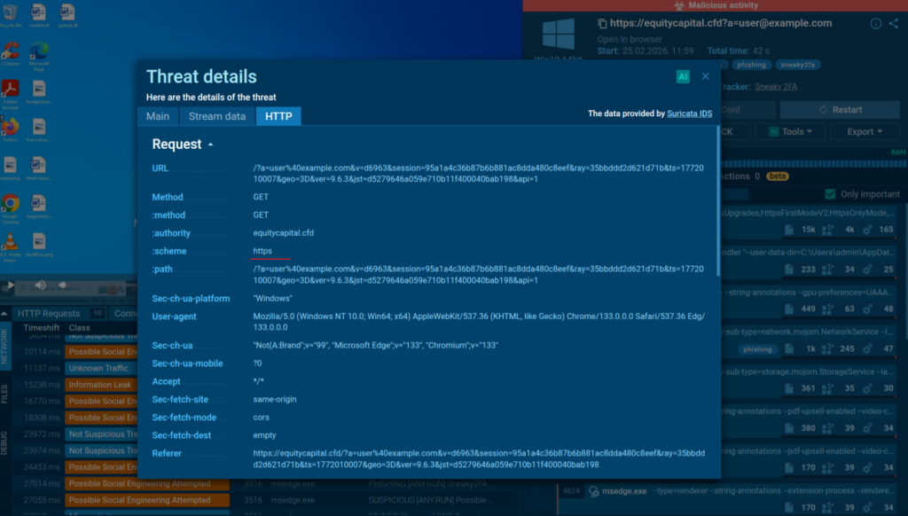908x516 pixels.
Task: Open the Tools dropdown
Action: pyautogui.click(x=790, y=130)
